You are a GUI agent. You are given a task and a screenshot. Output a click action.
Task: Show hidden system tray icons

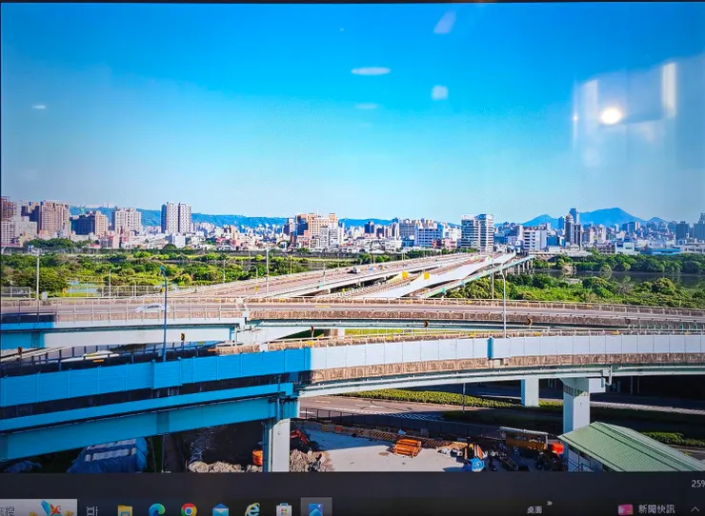point(695,509)
